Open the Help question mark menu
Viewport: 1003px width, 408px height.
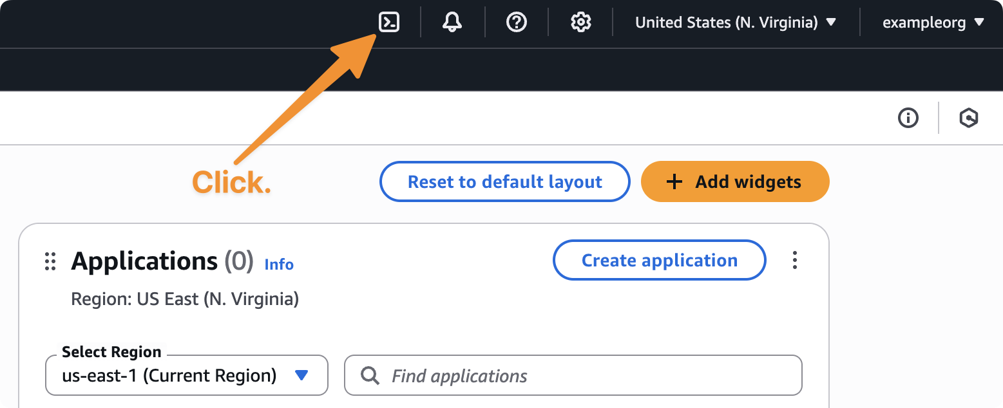coord(515,22)
